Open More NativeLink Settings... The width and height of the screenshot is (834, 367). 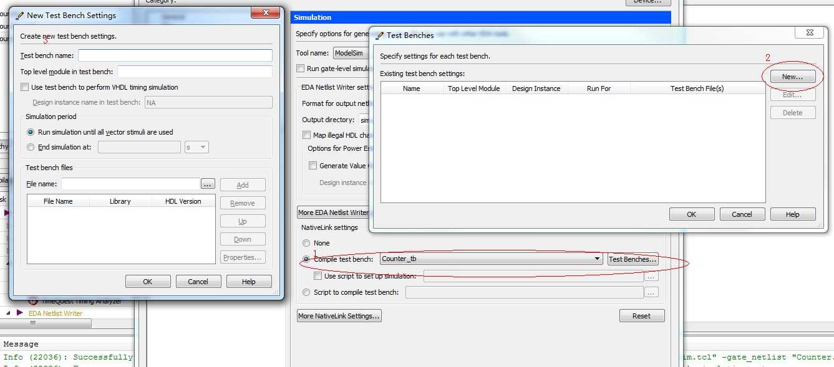339,316
